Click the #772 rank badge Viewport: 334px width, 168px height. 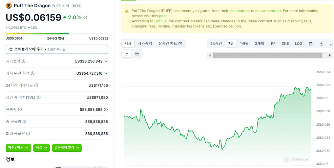point(76,6)
